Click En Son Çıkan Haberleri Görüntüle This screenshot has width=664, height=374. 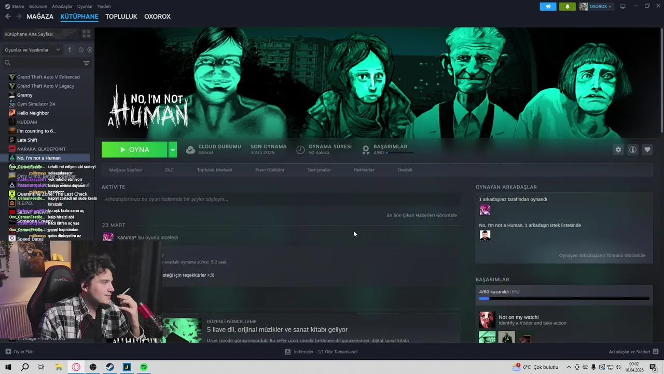click(422, 215)
